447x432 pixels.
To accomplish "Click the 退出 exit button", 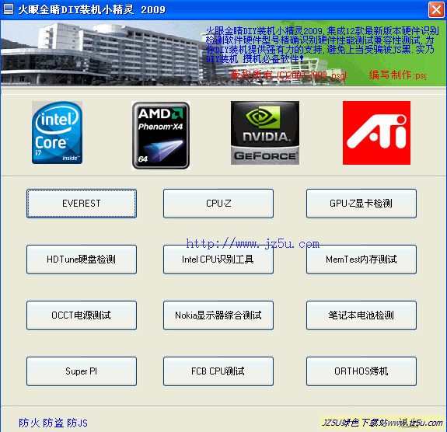I will 410,423.
